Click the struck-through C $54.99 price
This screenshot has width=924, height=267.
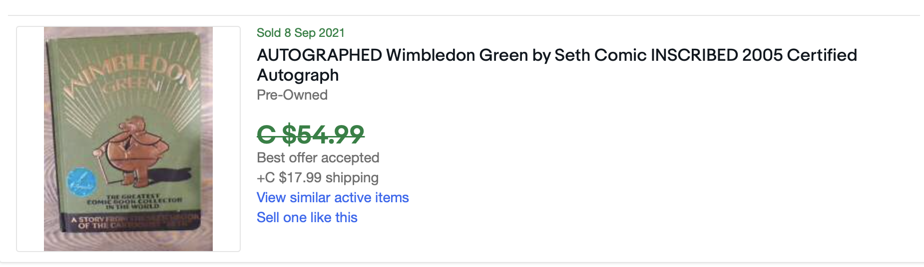click(x=310, y=134)
